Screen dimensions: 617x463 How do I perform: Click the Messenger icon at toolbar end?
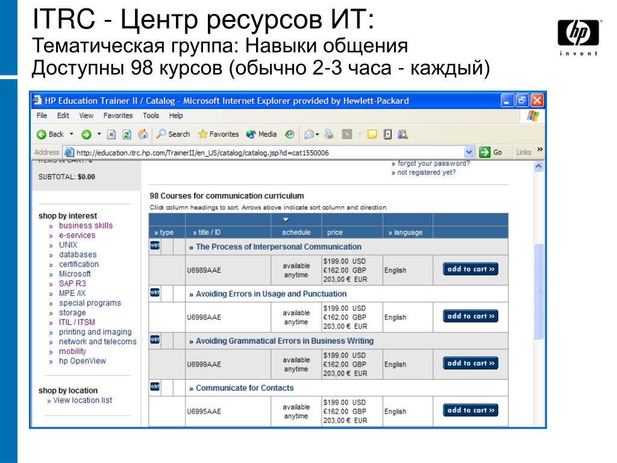point(402,134)
